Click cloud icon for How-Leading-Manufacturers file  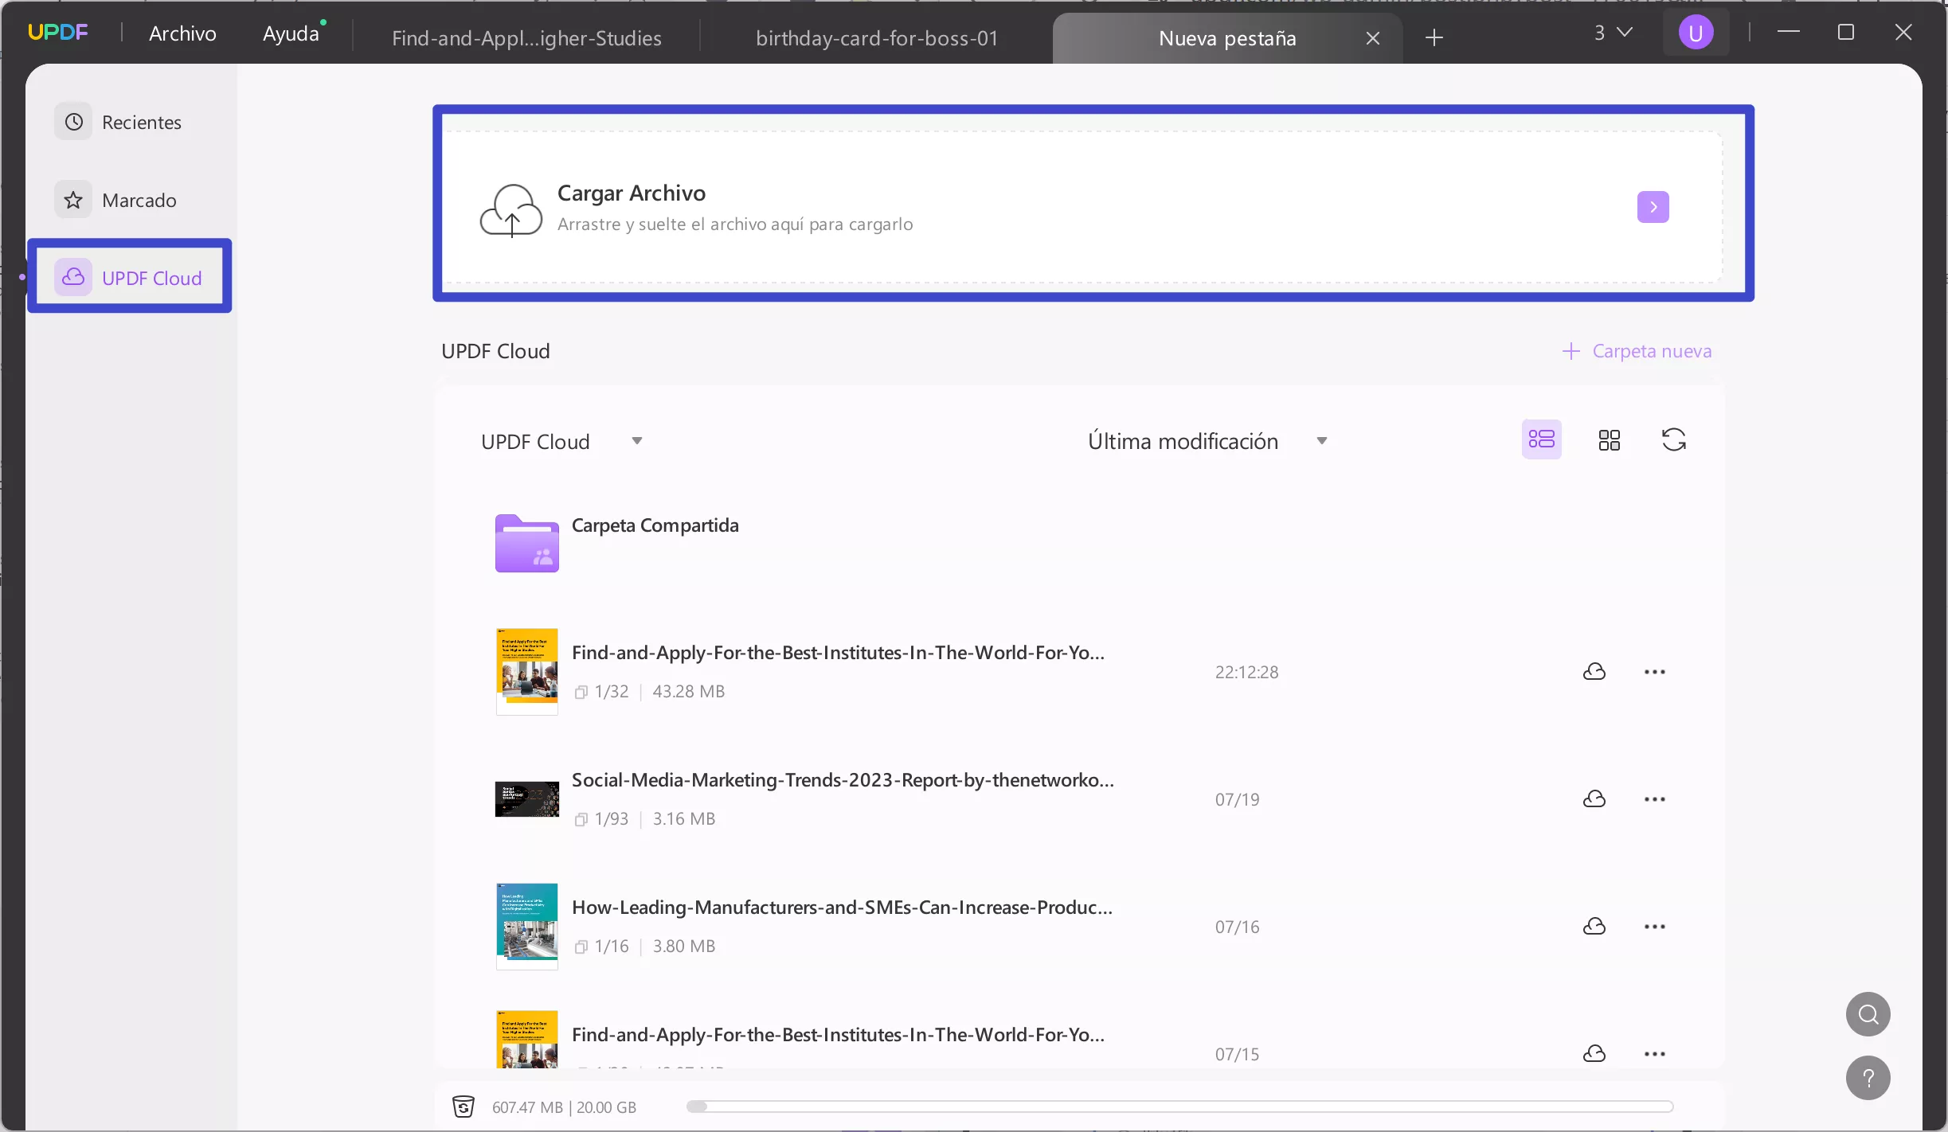pos(1594,927)
